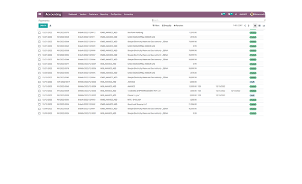Click the amount 21,206.00 cell
Viewport: 302px width, 184px height.
coord(192,104)
